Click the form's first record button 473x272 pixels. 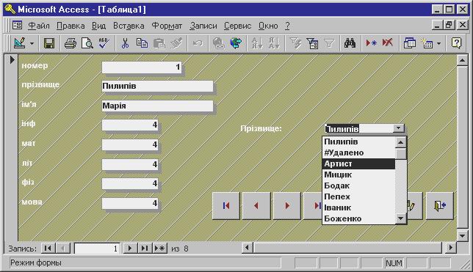(x=226, y=206)
